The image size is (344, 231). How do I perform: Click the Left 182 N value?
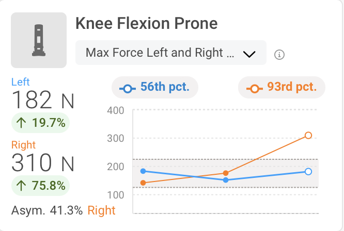(42, 100)
